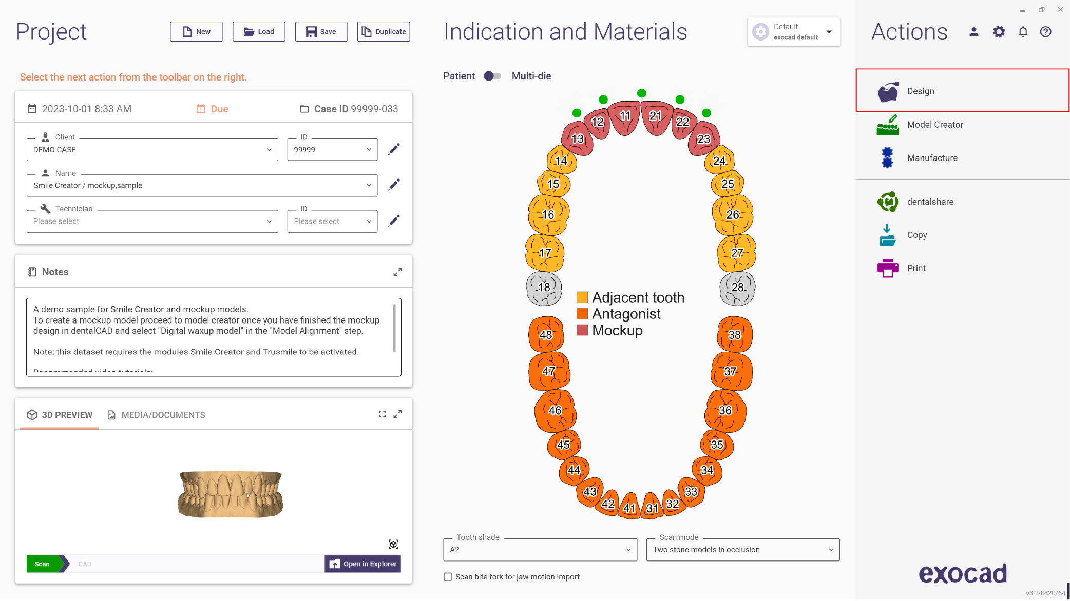This screenshot has width=1070, height=601.
Task: Click Open in Explorer button
Action: pyautogui.click(x=362, y=564)
